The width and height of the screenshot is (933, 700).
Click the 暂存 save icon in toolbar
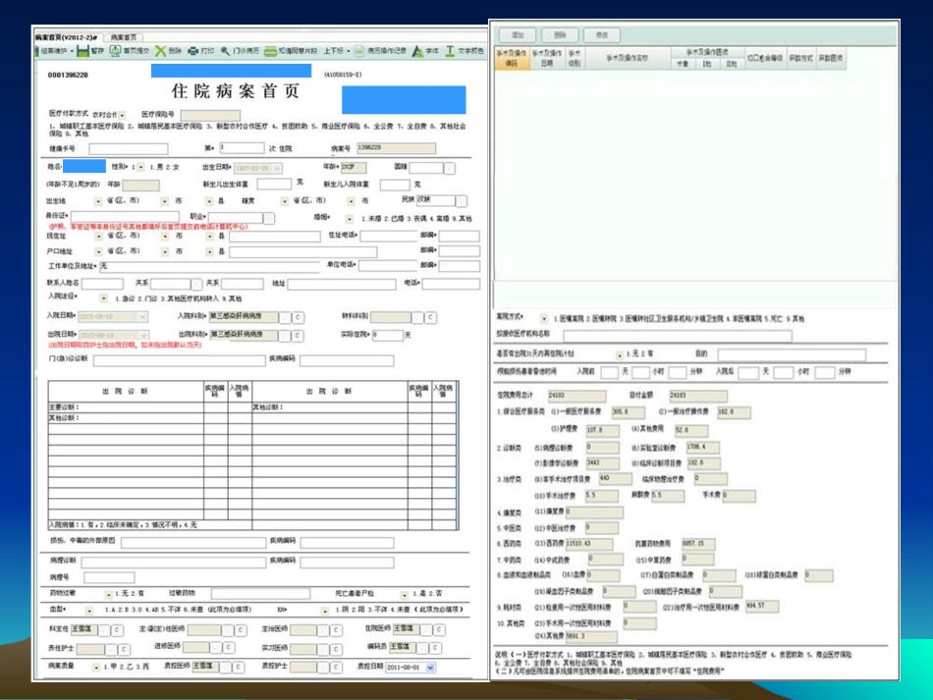83,50
